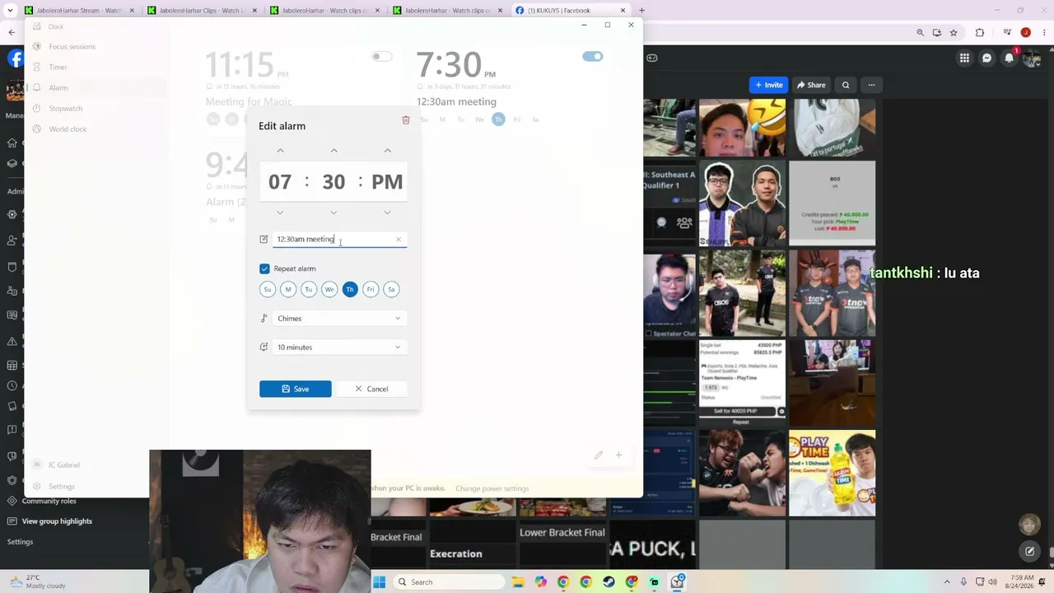Turn on the 11:15 PM alarm switch
Screen dimensions: 1054x593
[381, 57]
